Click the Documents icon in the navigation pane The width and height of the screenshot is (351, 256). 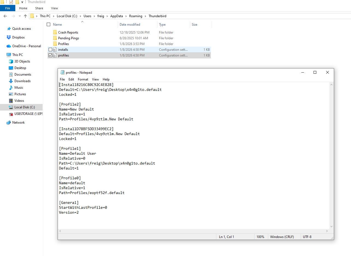click(x=11, y=75)
